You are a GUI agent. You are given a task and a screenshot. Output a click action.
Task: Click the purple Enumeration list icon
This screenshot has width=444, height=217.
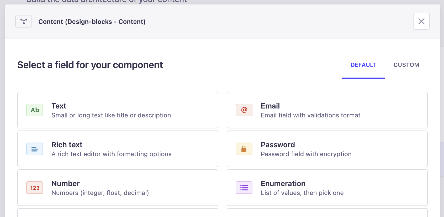click(244, 188)
